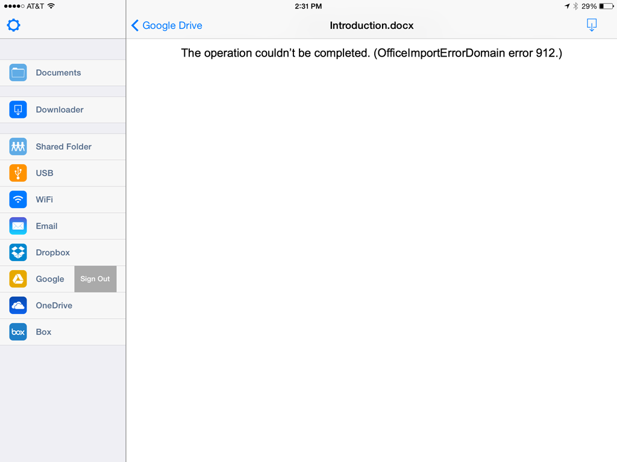Tap the back chevron arrow
Viewport: 617px width, 462px height.
[x=135, y=25]
